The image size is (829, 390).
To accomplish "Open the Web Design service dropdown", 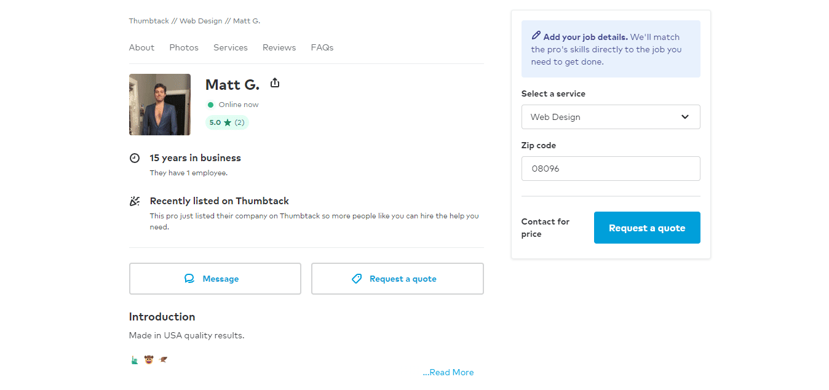I will (x=610, y=117).
